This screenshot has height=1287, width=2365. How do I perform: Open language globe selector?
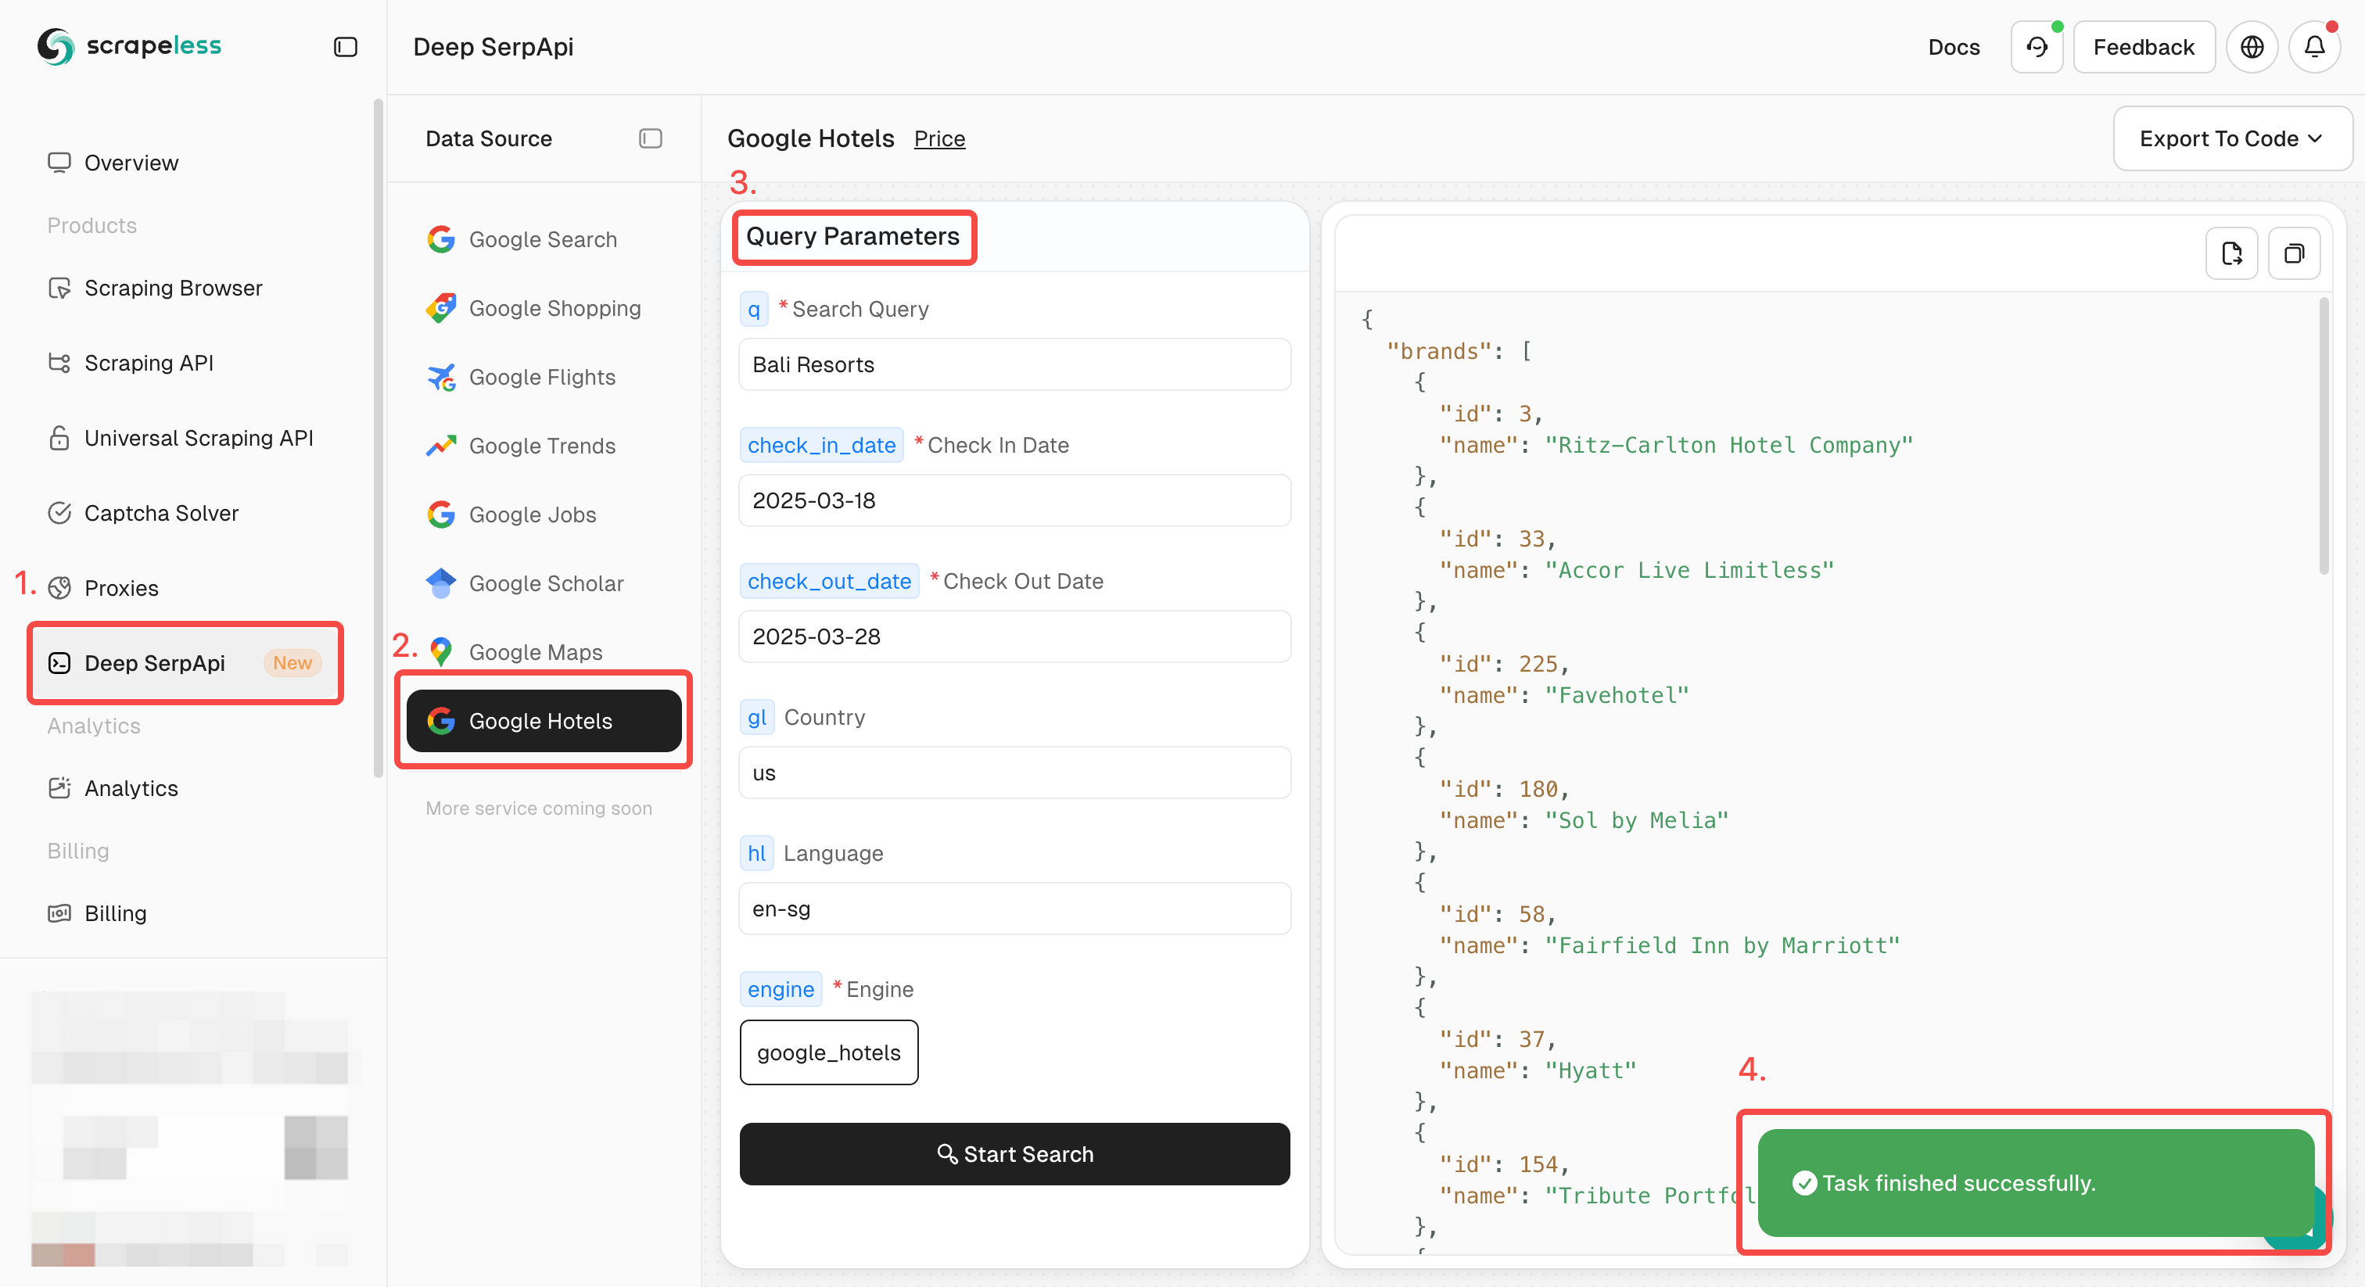click(2251, 47)
